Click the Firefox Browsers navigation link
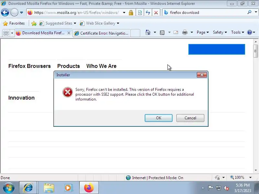 pos(29,66)
